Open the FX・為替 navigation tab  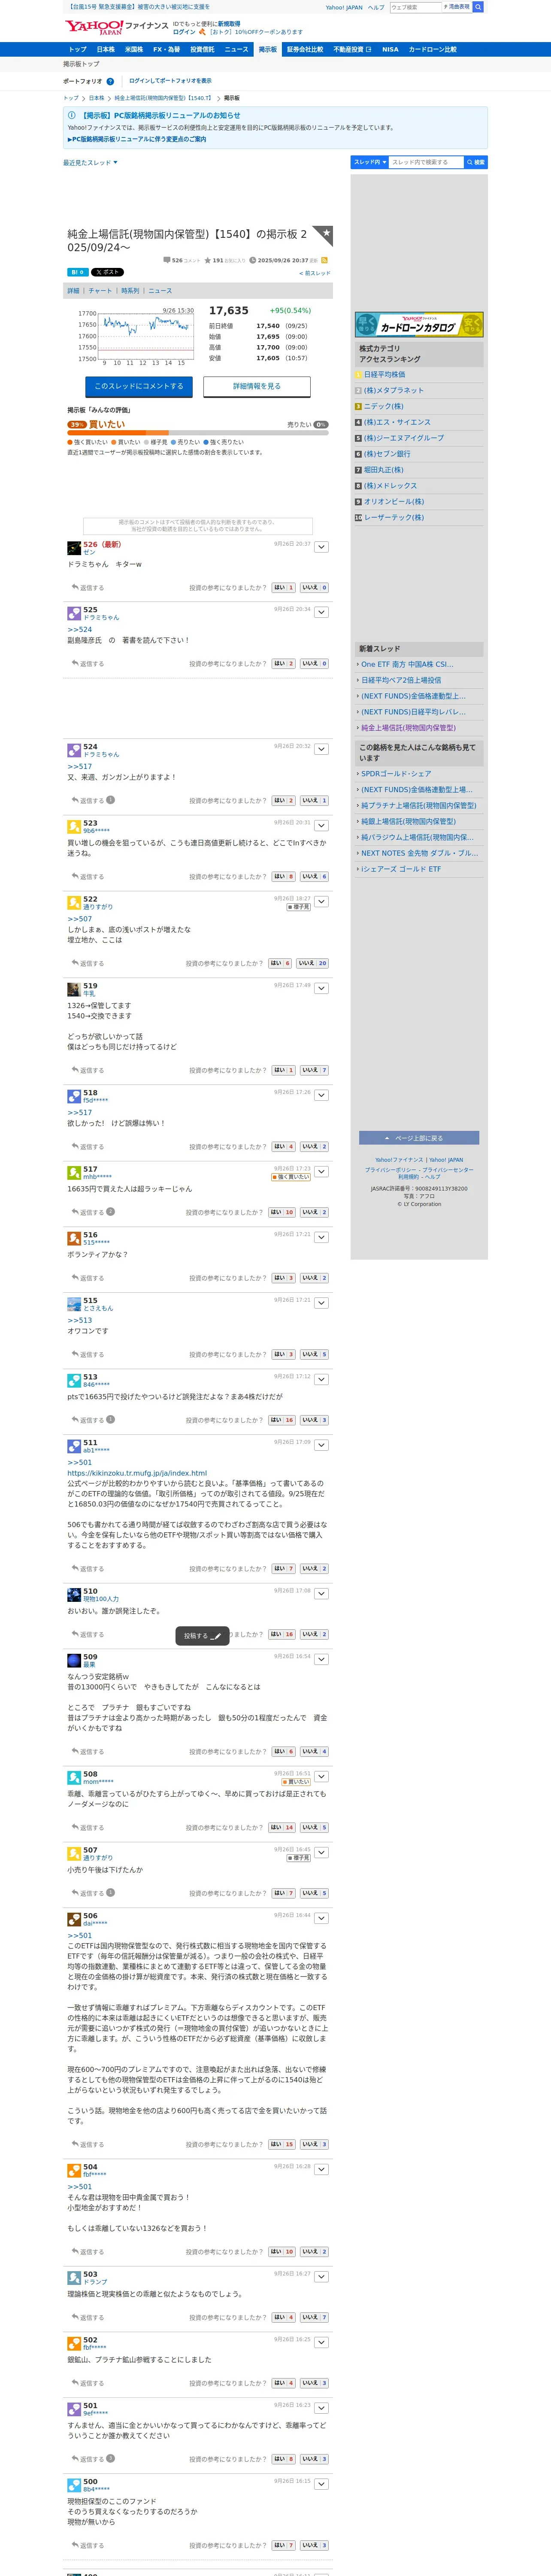166,49
